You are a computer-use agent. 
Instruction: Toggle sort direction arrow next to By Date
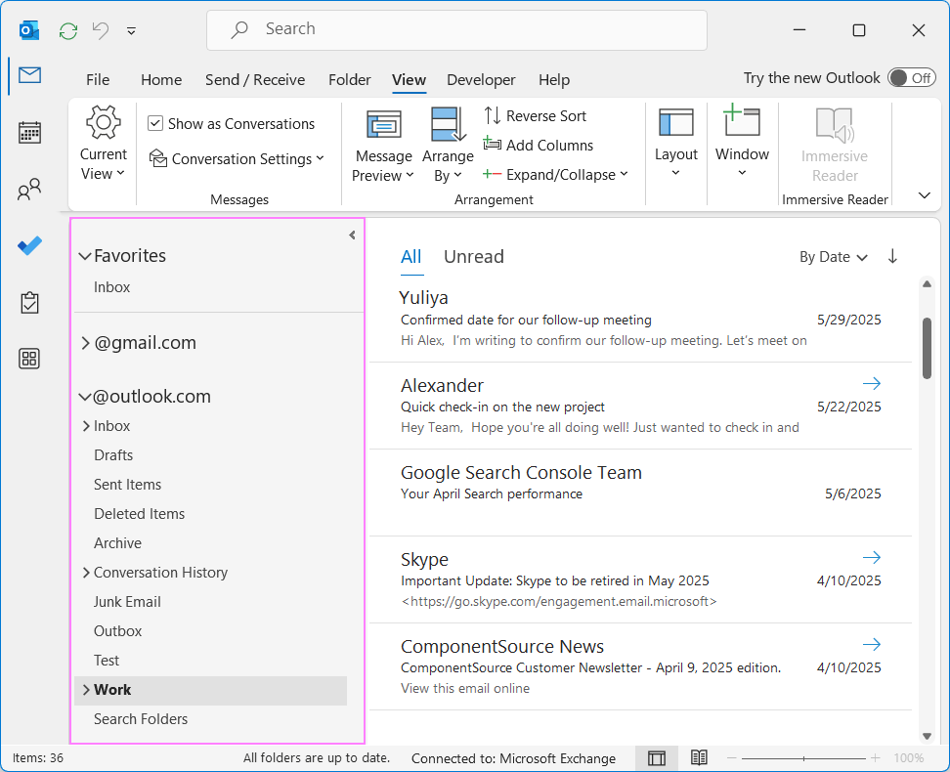pos(892,256)
